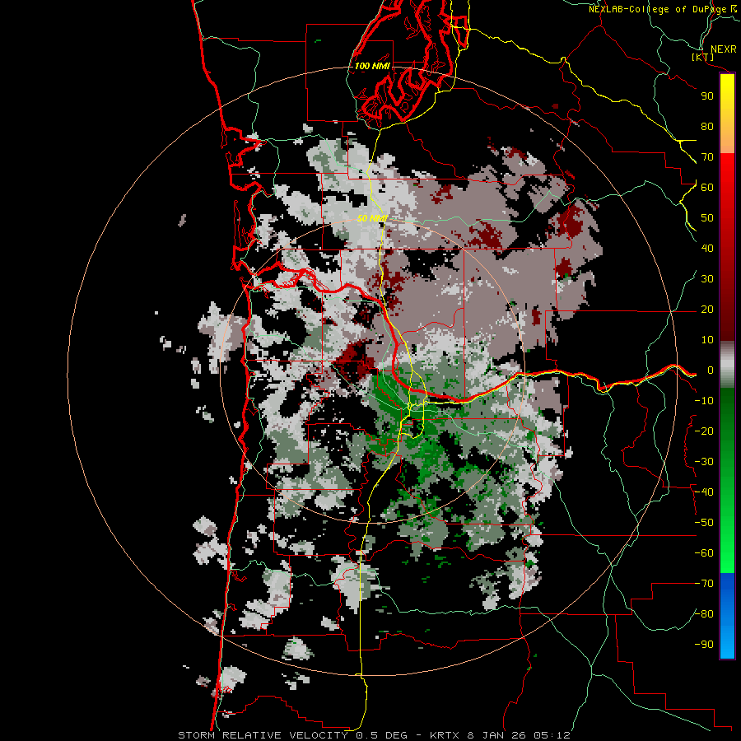Click the 100 NMI range ring label
The width and height of the screenshot is (741, 741).
click(372, 66)
